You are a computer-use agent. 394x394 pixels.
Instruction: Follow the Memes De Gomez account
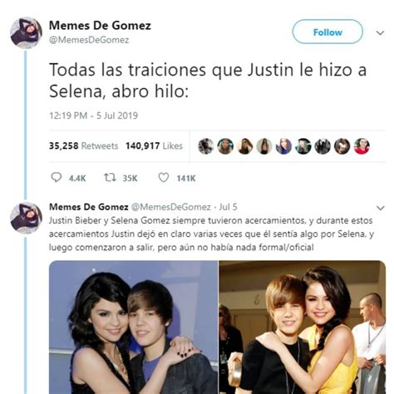[x=328, y=32]
